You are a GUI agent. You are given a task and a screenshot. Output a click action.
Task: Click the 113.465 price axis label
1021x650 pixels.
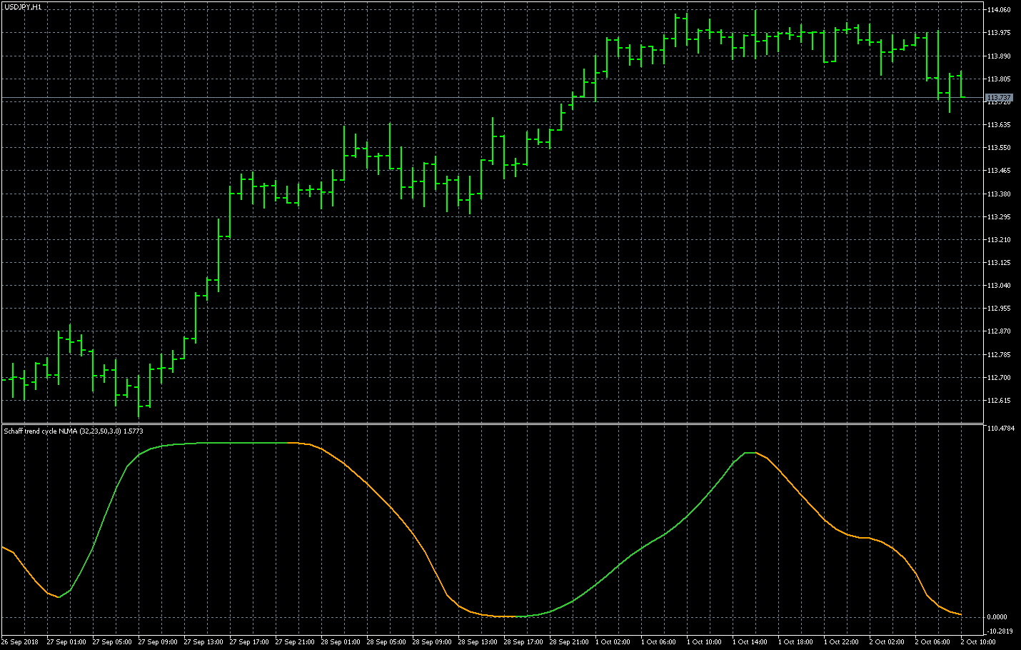pyautogui.click(x=998, y=171)
